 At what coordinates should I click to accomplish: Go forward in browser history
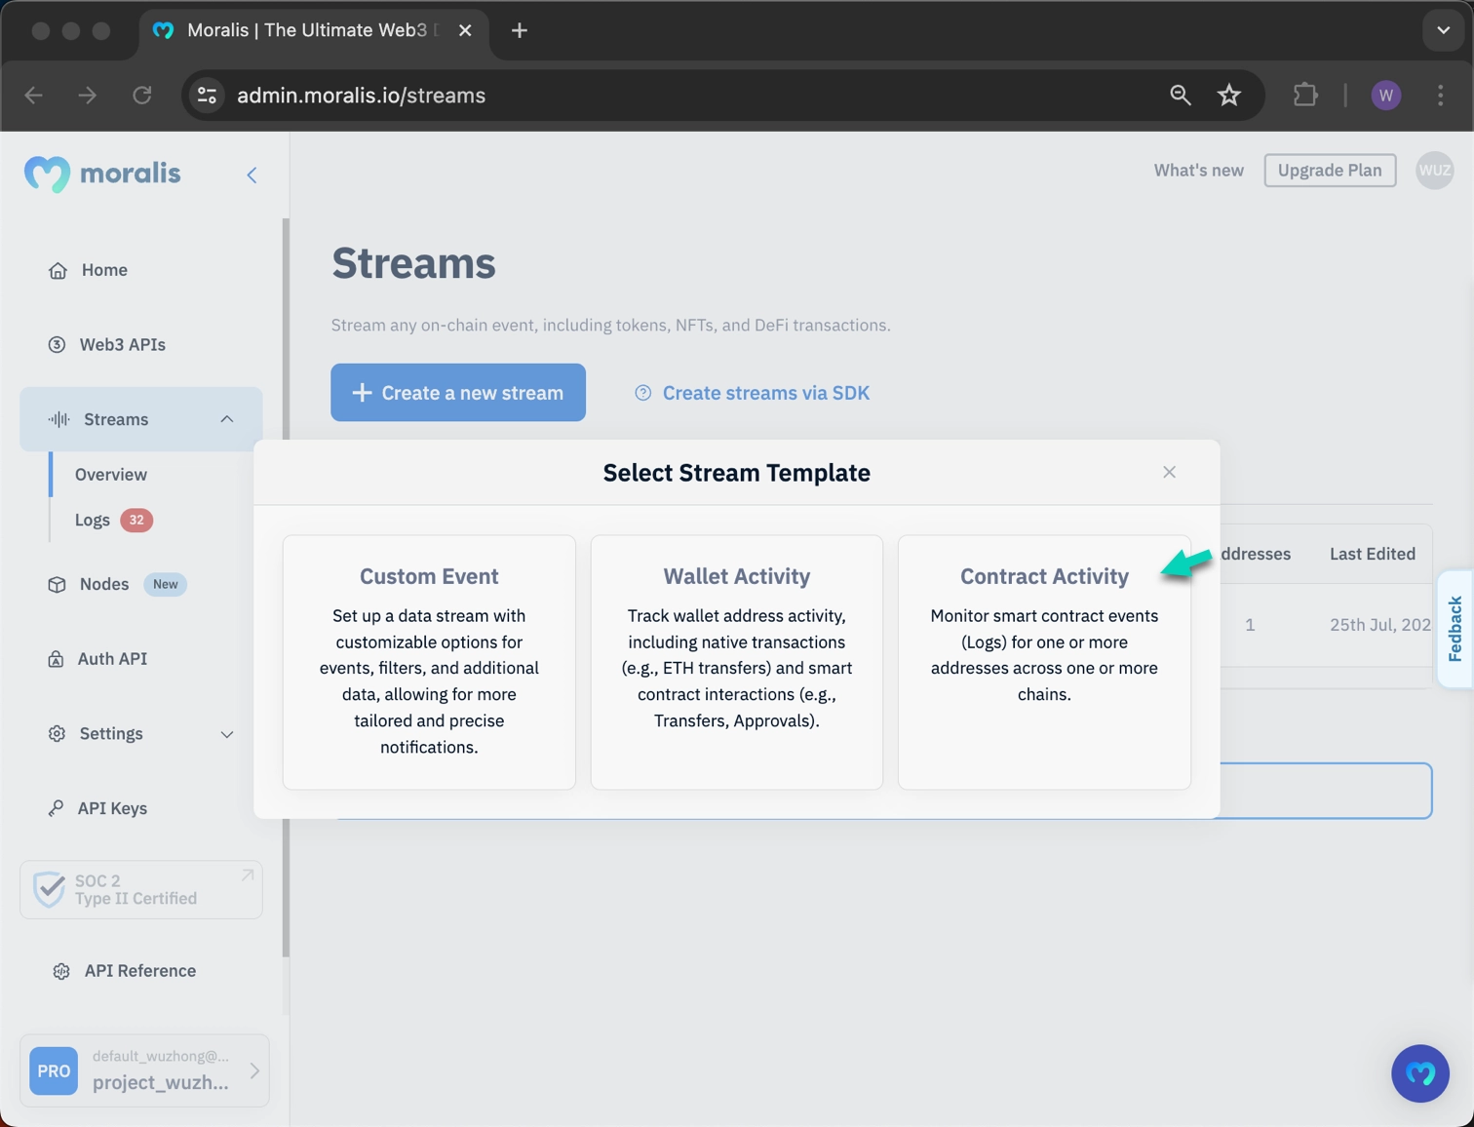pos(88,95)
